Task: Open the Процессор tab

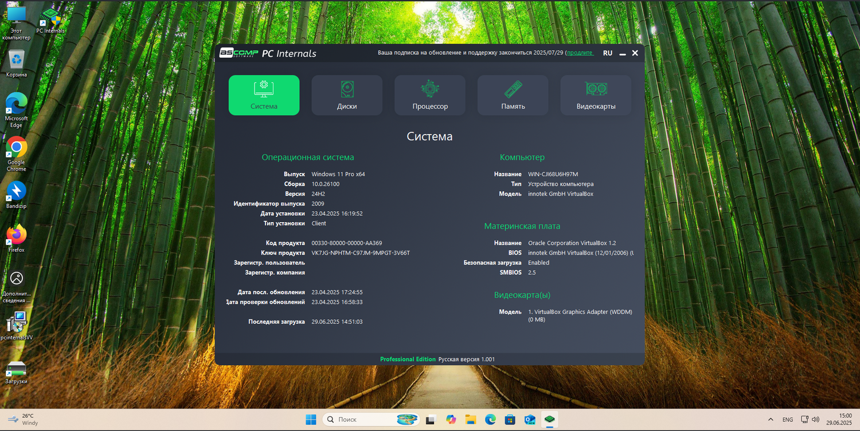Action: pyautogui.click(x=430, y=95)
